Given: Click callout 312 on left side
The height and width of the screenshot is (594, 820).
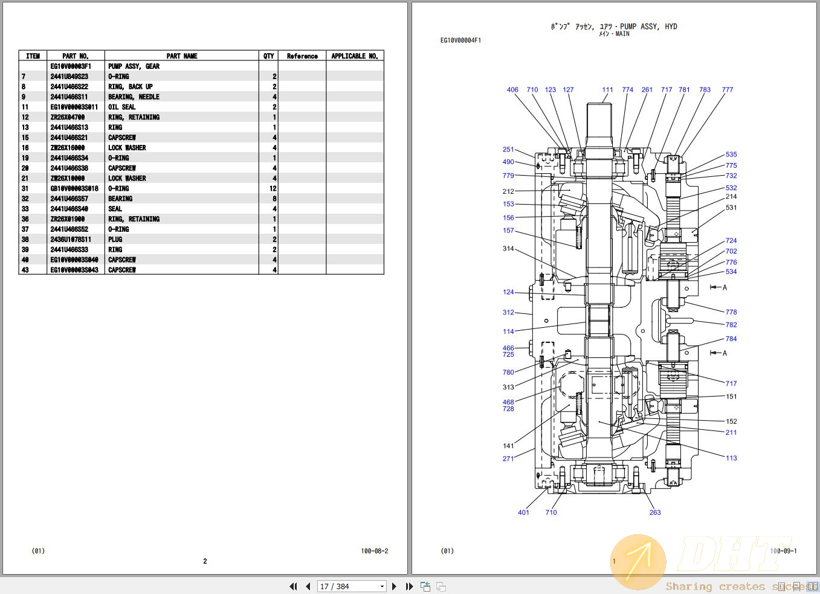Looking at the screenshot, I should click(x=508, y=313).
